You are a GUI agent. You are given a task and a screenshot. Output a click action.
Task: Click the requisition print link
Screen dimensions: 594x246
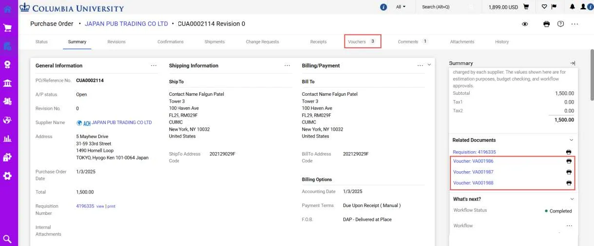point(112,207)
